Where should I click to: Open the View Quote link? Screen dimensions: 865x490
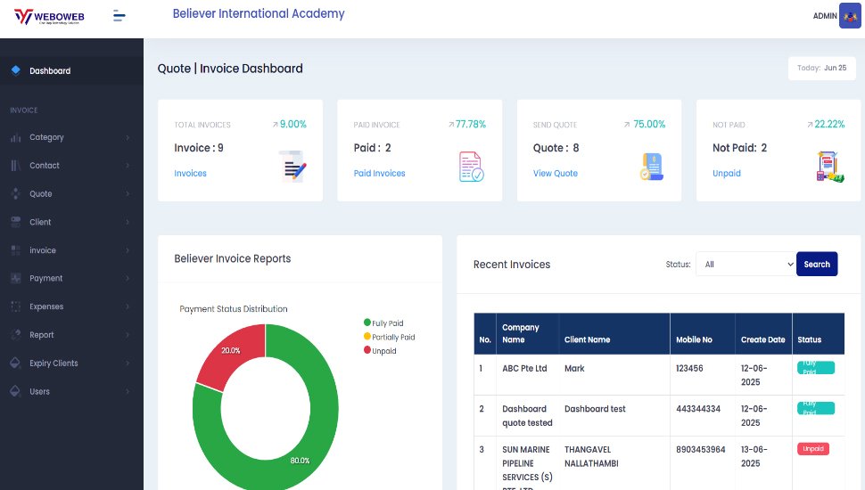[555, 174]
